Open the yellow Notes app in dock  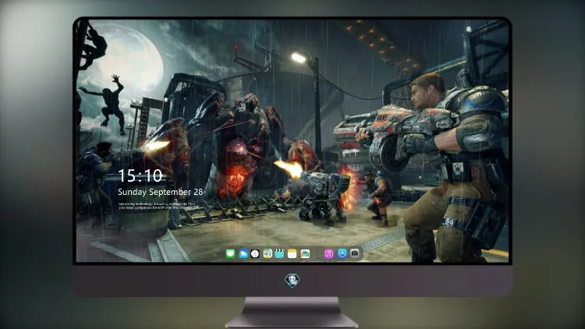(292, 253)
